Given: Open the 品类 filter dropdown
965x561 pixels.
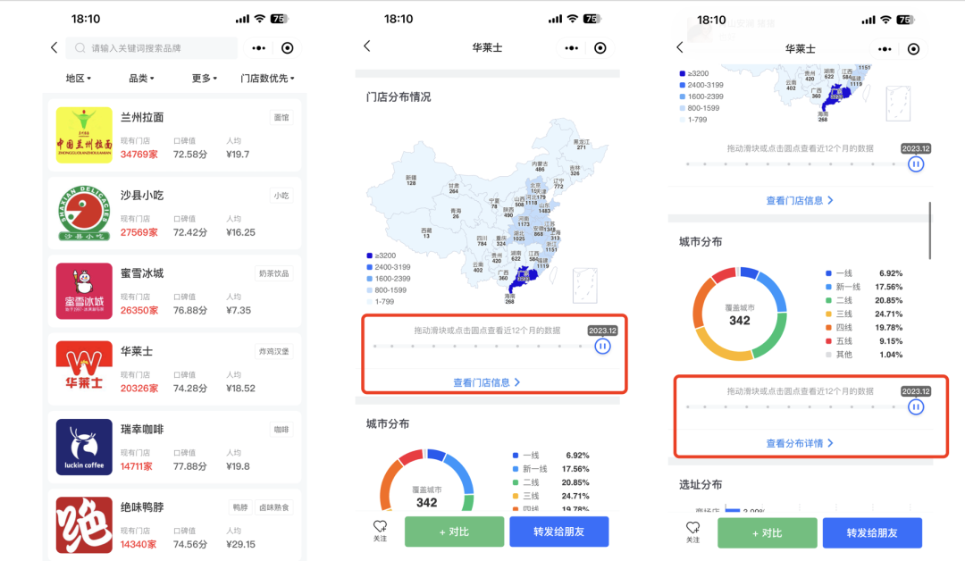Looking at the screenshot, I should tap(141, 78).
